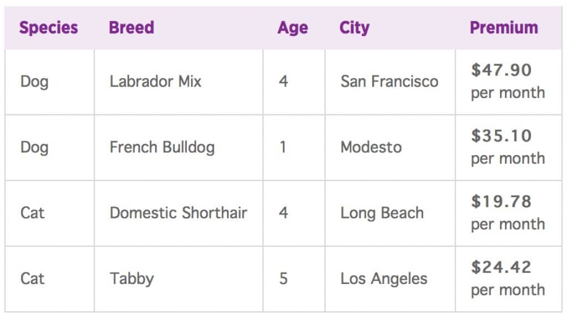Click the San Francisco city cell
The image size is (567, 315).
[389, 81]
